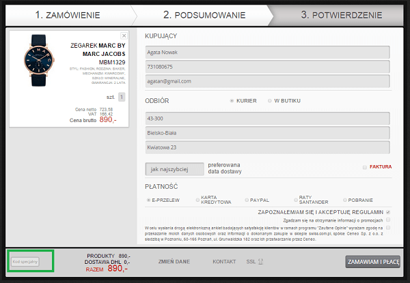Enable the Faktura checkbox
Viewport: 410px width, 283px height.
click(364, 167)
